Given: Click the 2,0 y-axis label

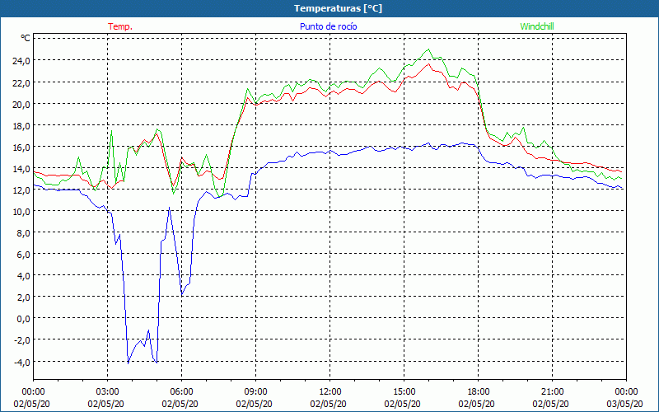Looking at the screenshot, I should tap(24, 297).
